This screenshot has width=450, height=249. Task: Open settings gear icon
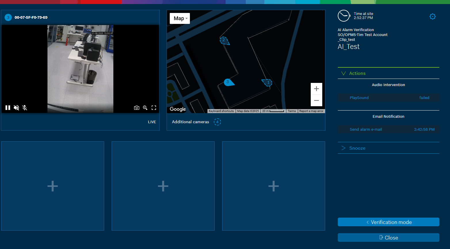pyautogui.click(x=432, y=16)
